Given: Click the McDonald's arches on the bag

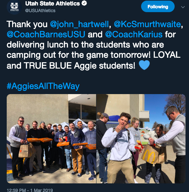Looking at the screenshot, I should pyautogui.click(x=149, y=156).
